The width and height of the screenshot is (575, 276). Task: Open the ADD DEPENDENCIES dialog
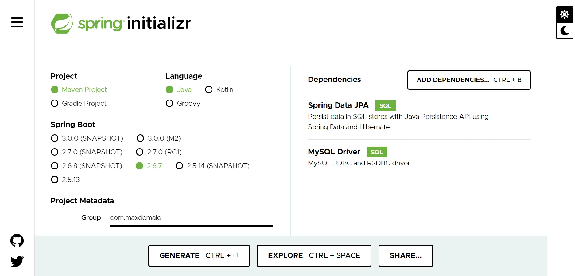(469, 80)
